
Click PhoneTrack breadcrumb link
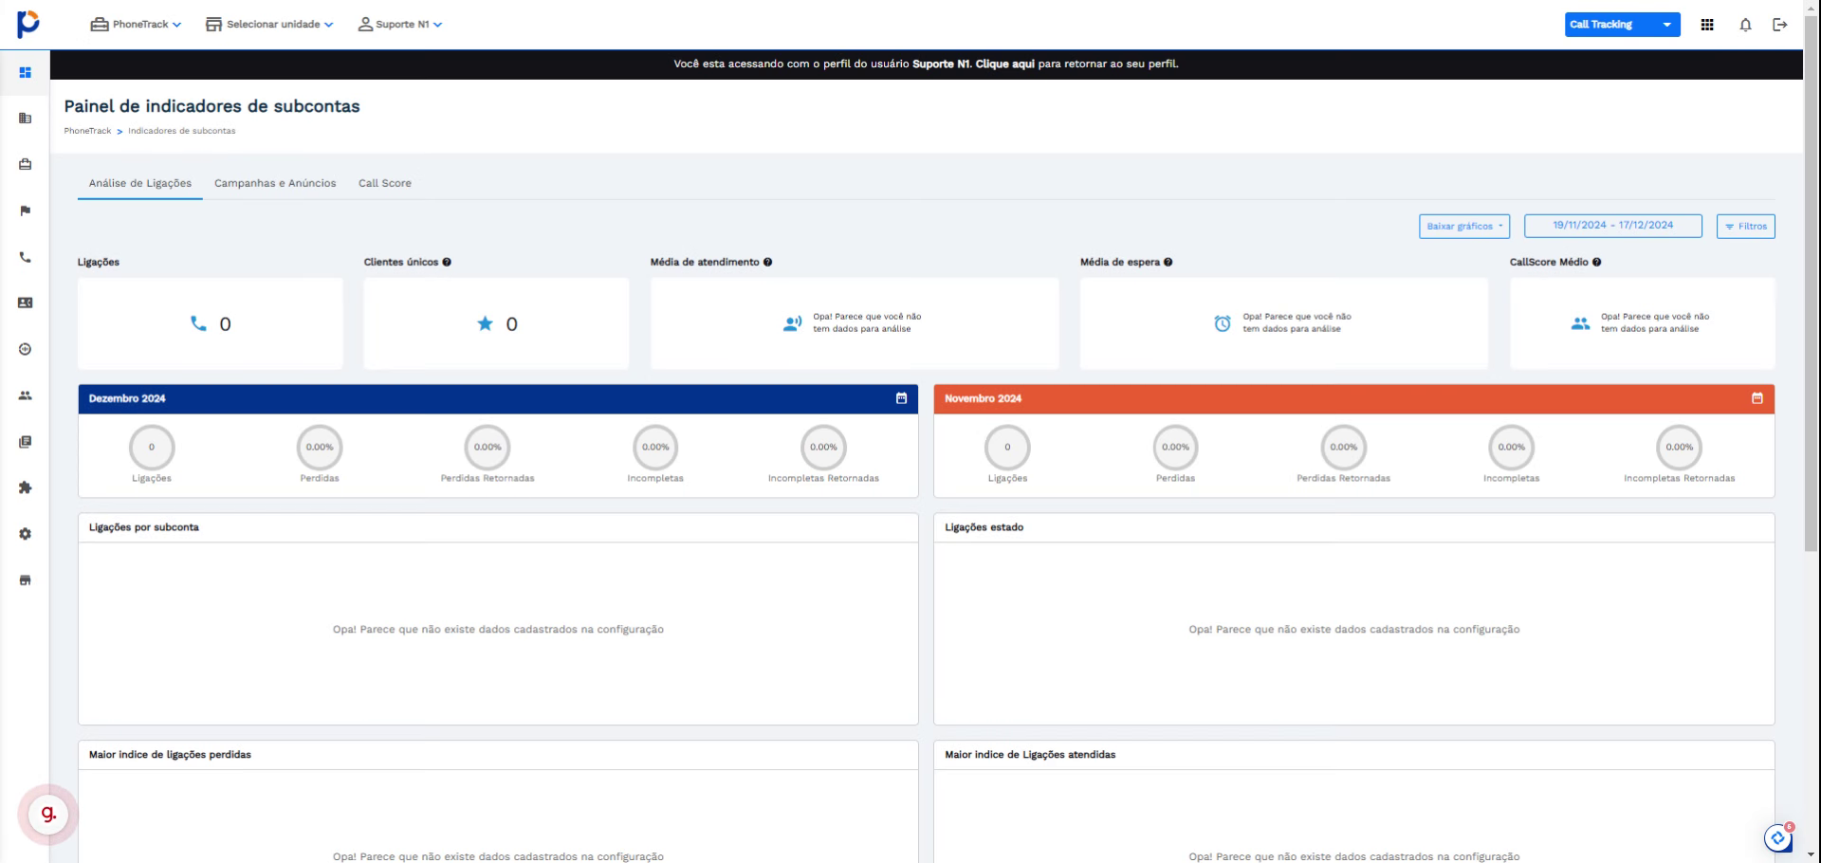(x=87, y=131)
